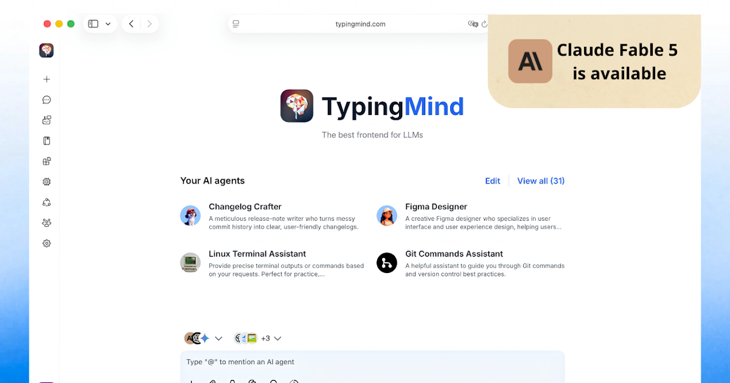This screenshot has height=383, width=730.
Task: Click the large TypingMind brain logo
Action: coord(297,106)
